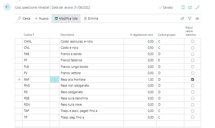Screen dimensions: 215x128
Task: Click Cerca to search the list
Action: pyautogui.click(x=24, y=18)
